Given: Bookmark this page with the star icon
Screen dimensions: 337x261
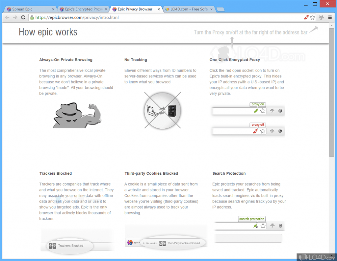Looking at the screenshot, I should 313,17.
